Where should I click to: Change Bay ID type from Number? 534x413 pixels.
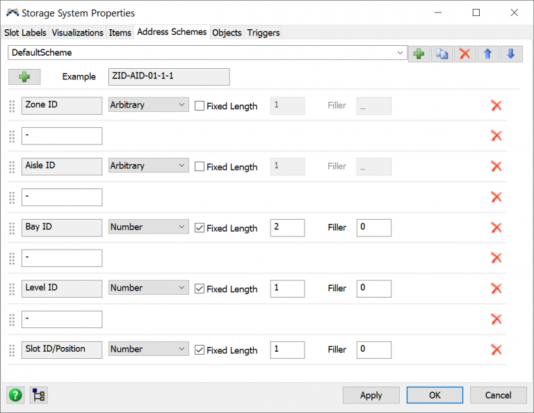[148, 227]
